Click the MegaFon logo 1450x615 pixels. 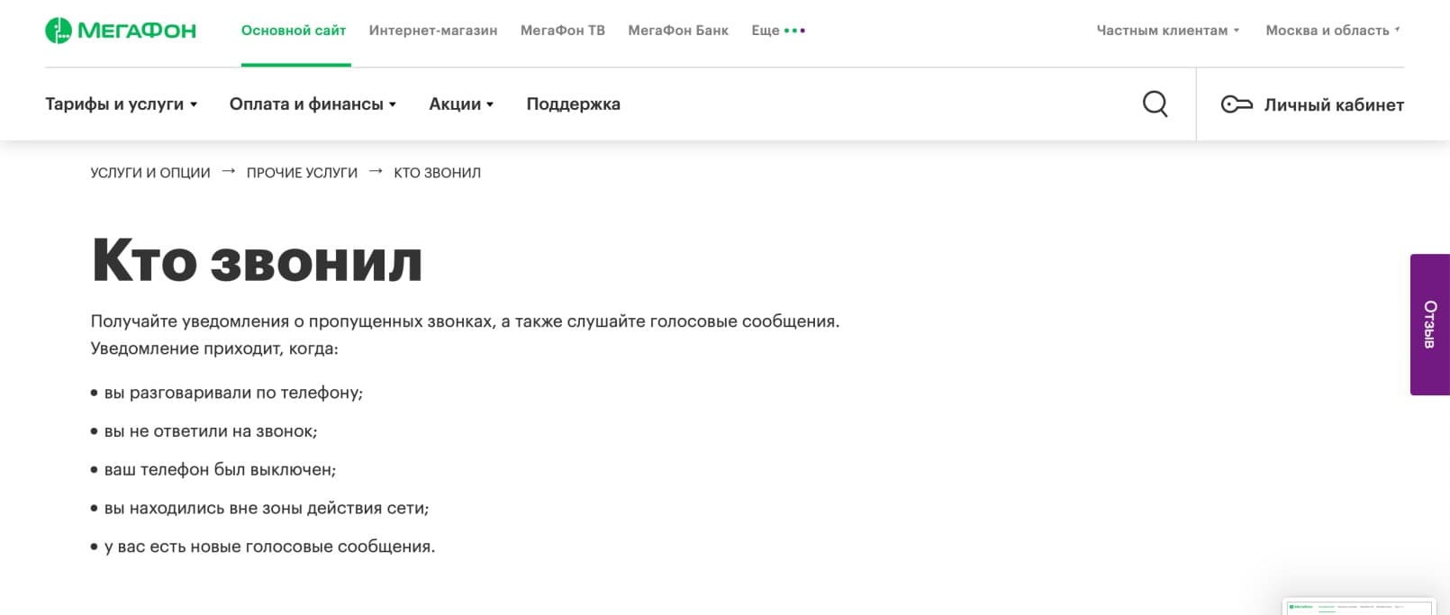(x=121, y=31)
